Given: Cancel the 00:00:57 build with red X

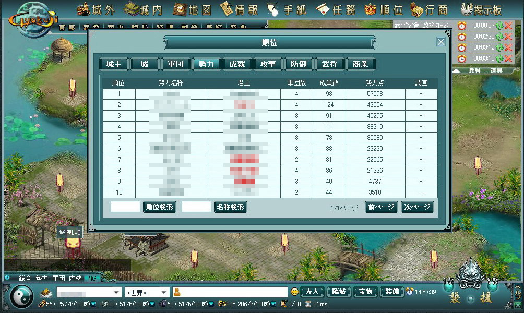Looking at the screenshot, I should coord(508,26).
